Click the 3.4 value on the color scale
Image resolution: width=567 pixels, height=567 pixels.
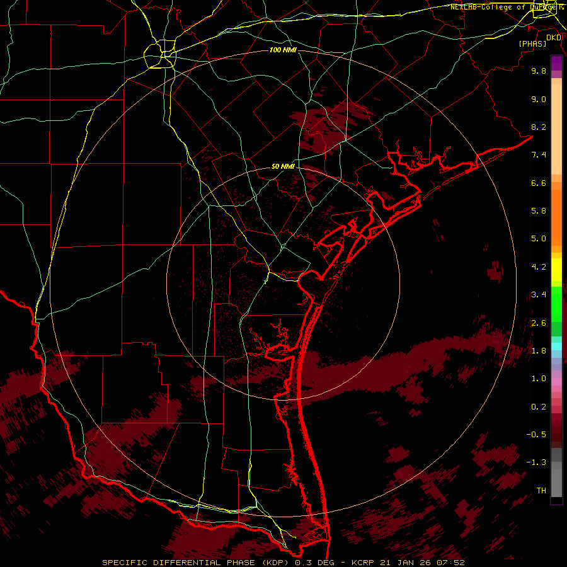click(x=539, y=295)
